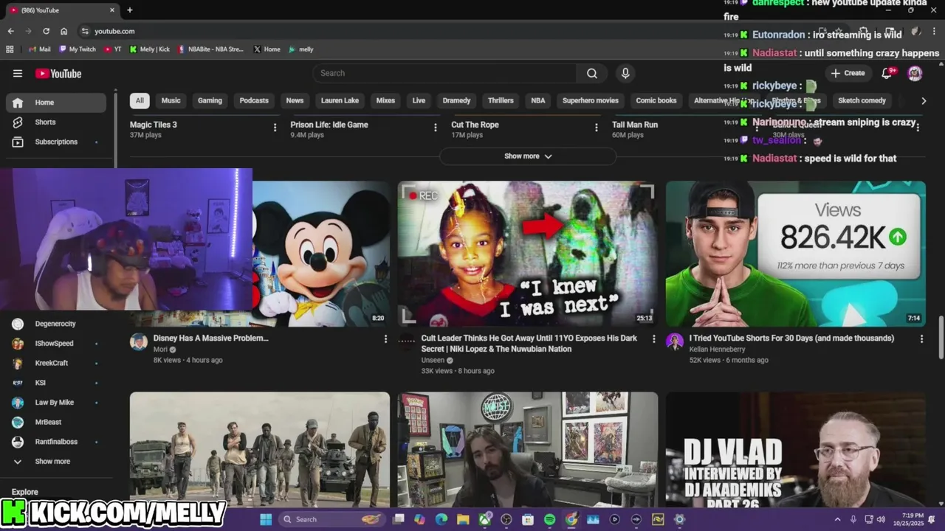Open the IShowSpeed subscription channel
945x531 pixels.
click(56, 344)
